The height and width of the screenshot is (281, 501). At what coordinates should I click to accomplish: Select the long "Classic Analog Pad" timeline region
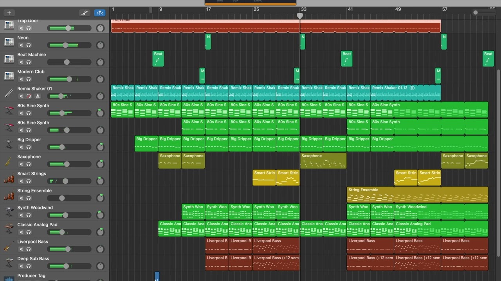coord(441,229)
